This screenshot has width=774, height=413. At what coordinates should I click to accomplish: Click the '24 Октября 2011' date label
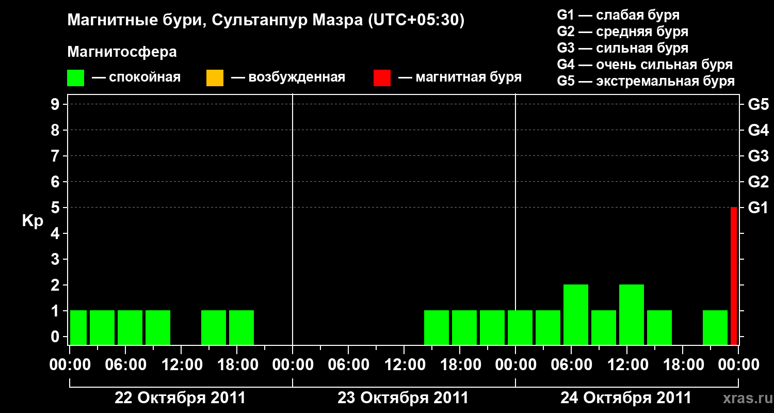click(626, 398)
